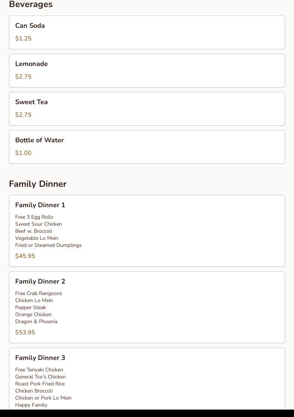Click the $2.75 price under Lemonade
Screen dimensions: 294x417
23,77
